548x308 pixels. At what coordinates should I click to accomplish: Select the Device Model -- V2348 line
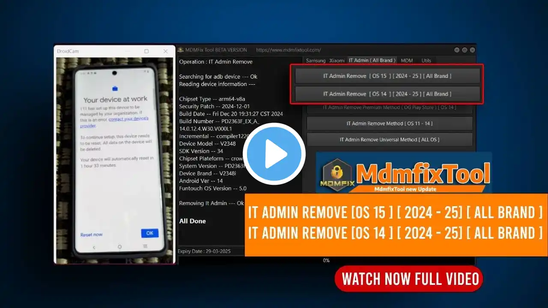click(x=207, y=143)
